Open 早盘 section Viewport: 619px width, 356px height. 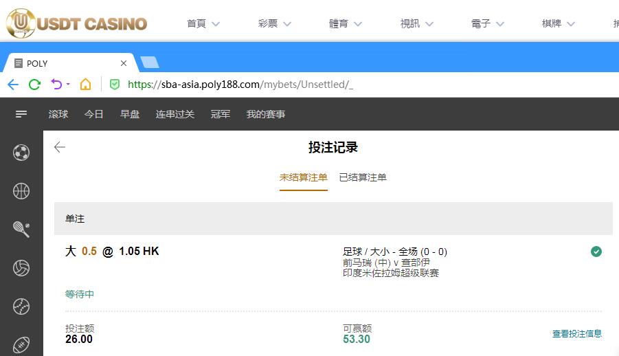130,114
